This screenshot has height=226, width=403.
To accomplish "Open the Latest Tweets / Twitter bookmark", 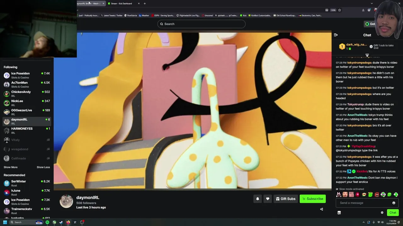I will point(112,15).
